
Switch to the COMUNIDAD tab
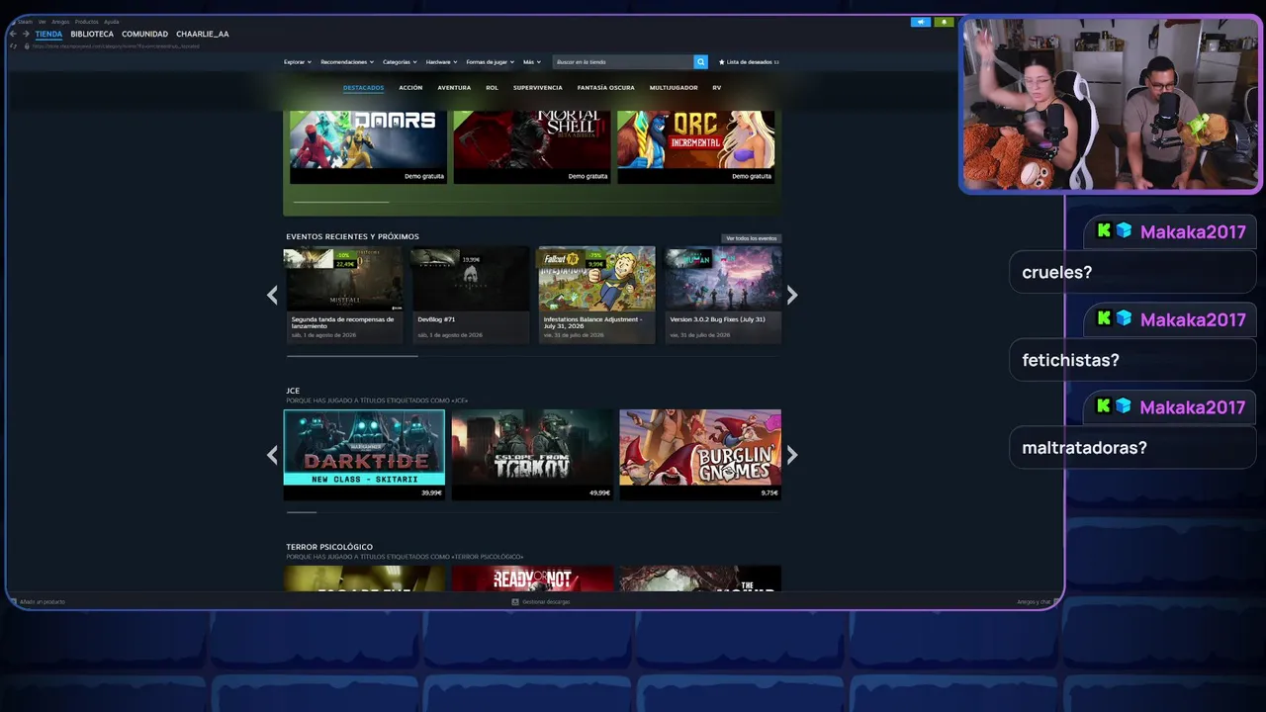point(144,34)
